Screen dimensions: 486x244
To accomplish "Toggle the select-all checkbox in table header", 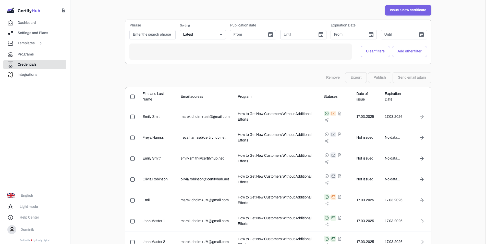I will click(x=132, y=97).
